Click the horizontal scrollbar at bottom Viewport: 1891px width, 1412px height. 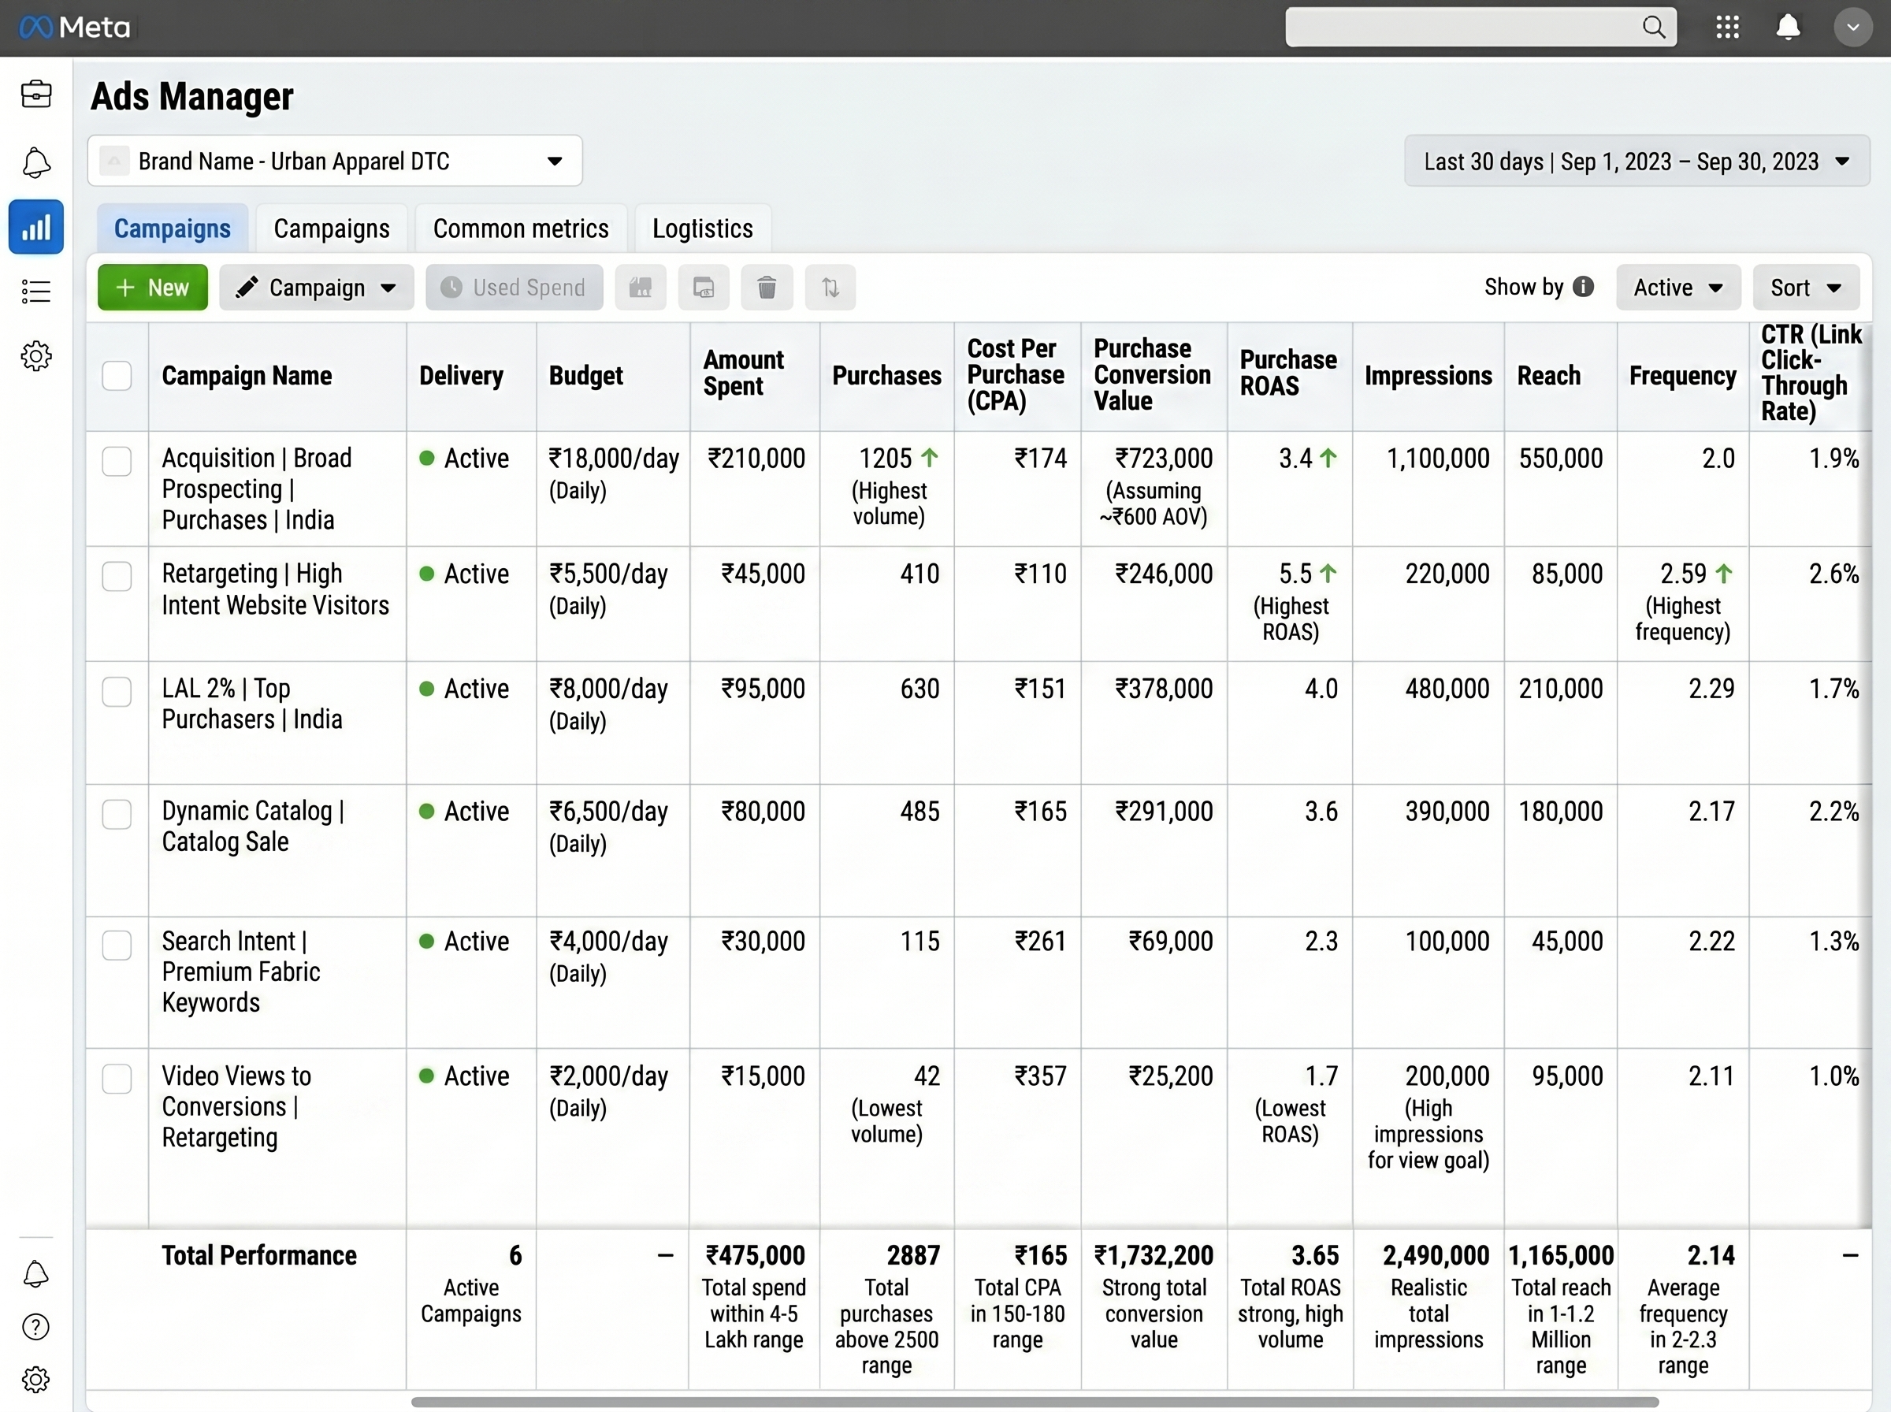click(x=1034, y=1403)
